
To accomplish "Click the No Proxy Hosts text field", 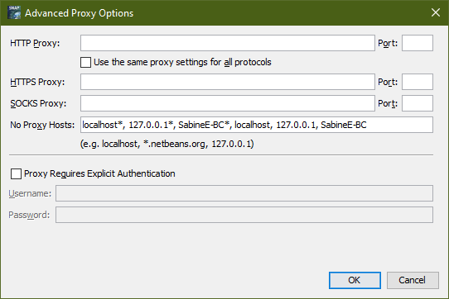I will pyautogui.click(x=257, y=125).
